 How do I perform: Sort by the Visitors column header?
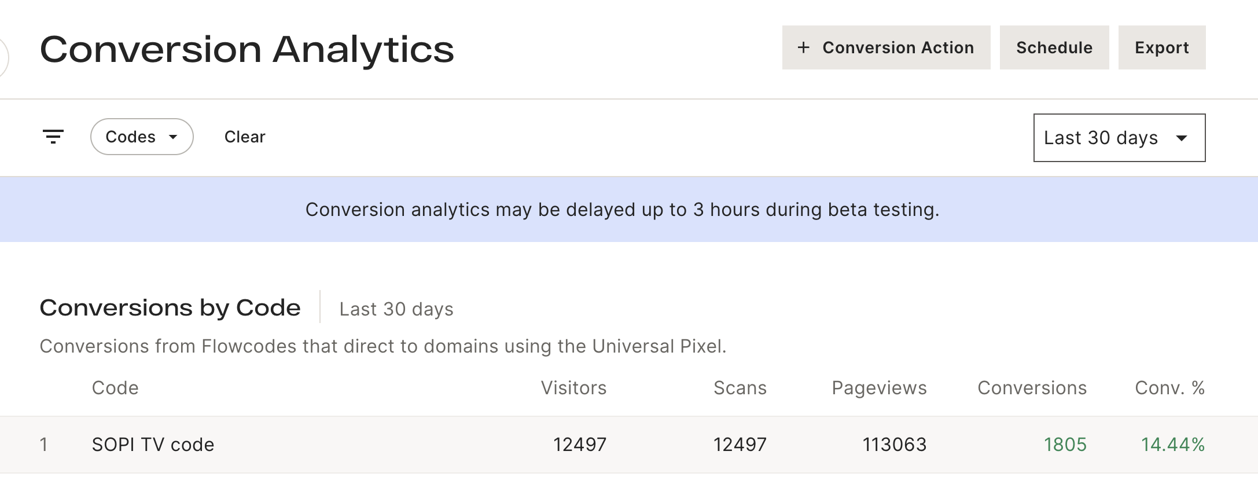pyautogui.click(x=573, y=388)
